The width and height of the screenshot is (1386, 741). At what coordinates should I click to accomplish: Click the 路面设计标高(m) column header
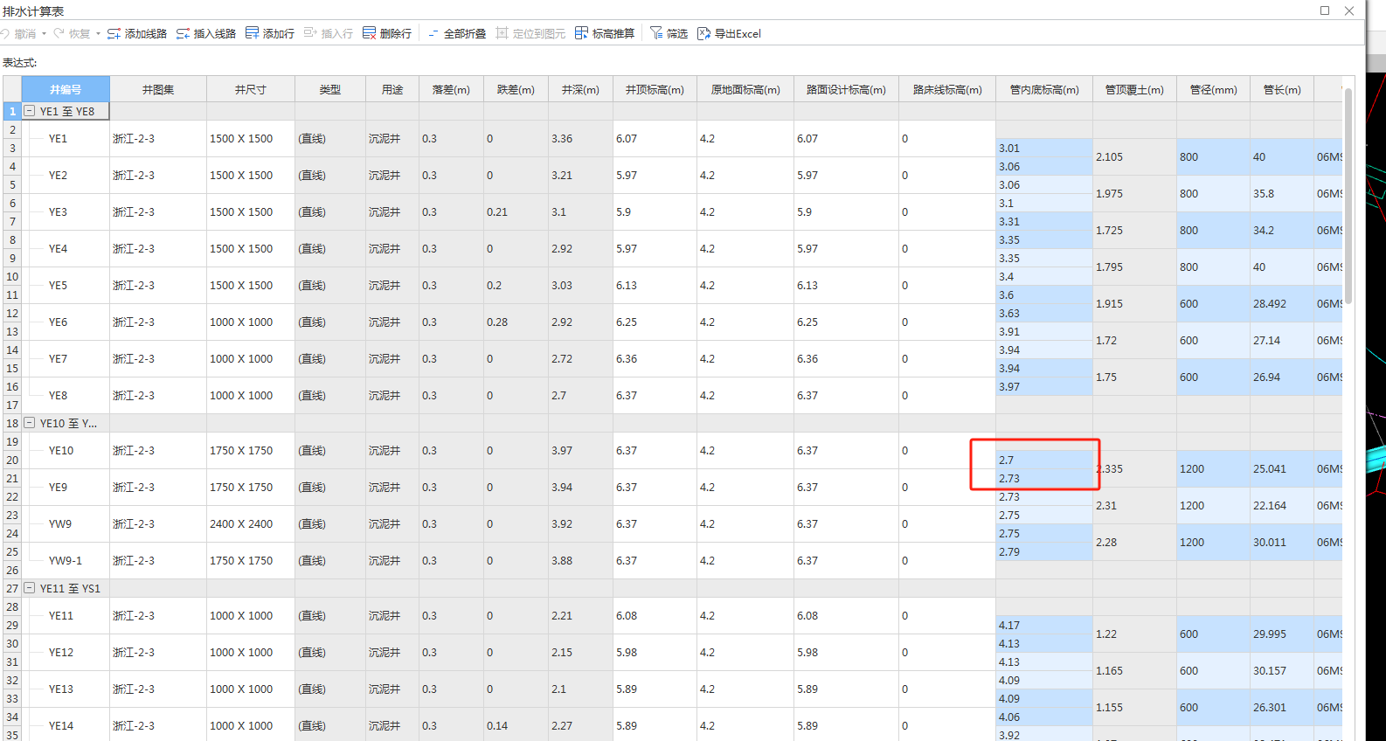846,89
